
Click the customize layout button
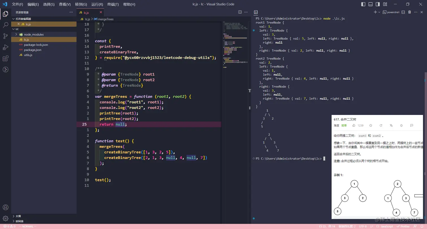(x=385, y=4)
